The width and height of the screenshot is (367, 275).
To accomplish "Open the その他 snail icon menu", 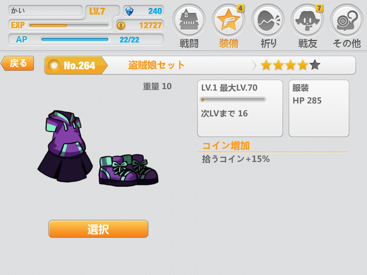I will click(347, 20).
